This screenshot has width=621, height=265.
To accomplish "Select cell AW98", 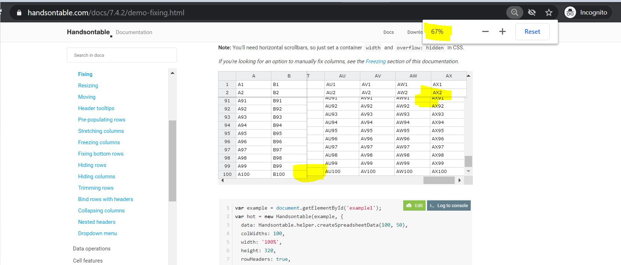I will click(412, 155).
